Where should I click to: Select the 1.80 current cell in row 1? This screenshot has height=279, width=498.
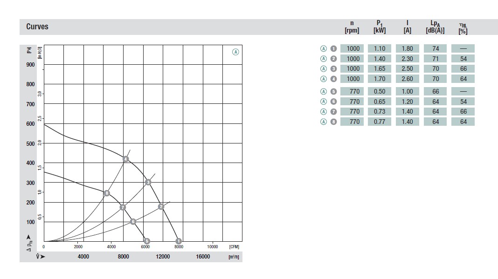pos(407,48)
